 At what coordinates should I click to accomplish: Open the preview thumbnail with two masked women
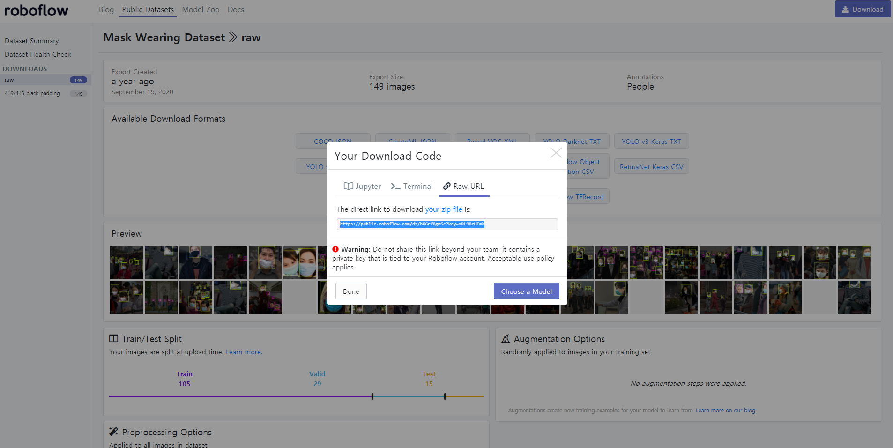[x=300, y=263]
